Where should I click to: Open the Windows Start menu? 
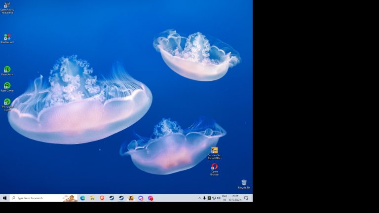[4, 198]
